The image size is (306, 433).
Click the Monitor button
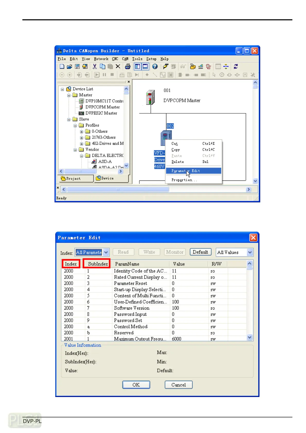pos(175,252)
